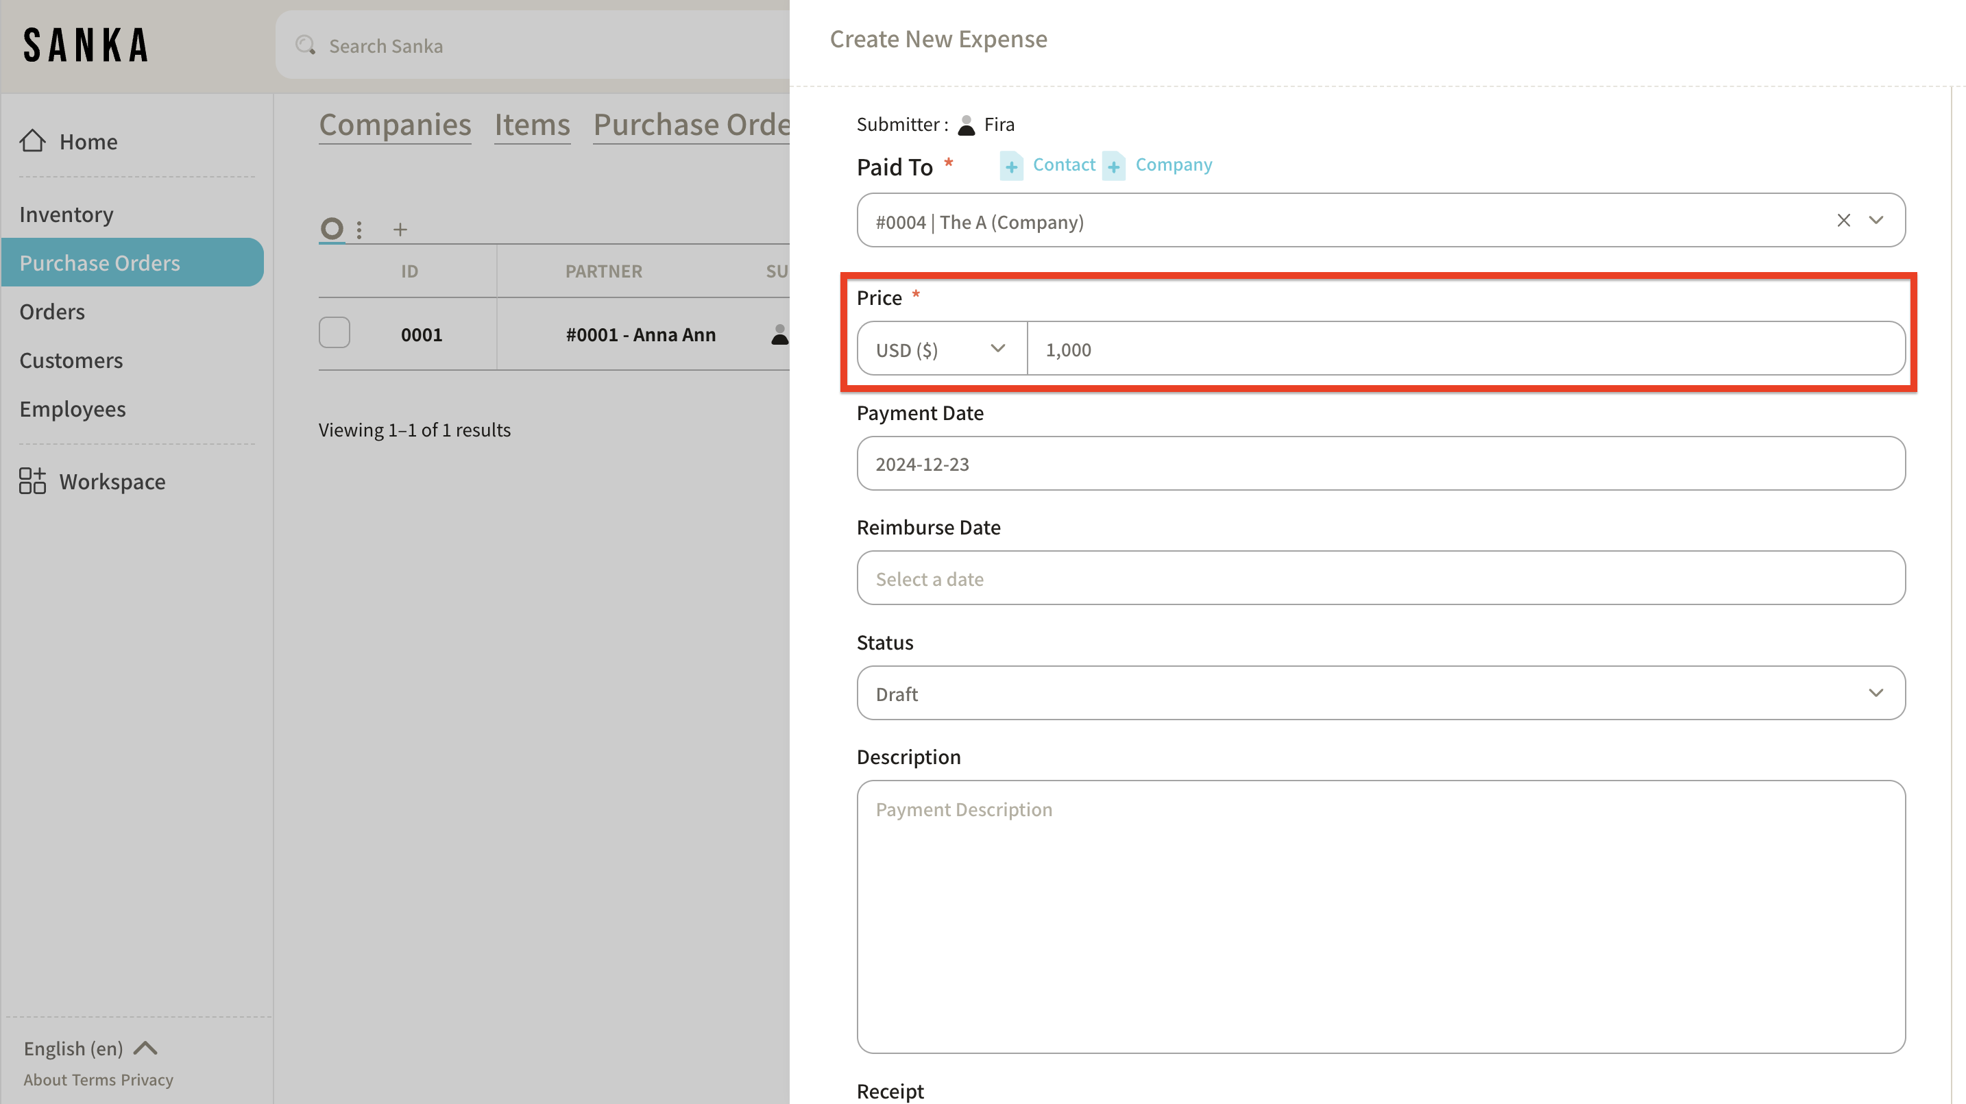The width and height of the screenshot is (1966, 1104).
Task: Open the About footer link
Action: [45, 1080]
